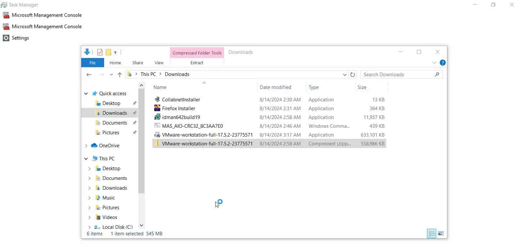Screen dimensions: 522x250
Task: Switch to Large icons view layout
Action: 441,233
